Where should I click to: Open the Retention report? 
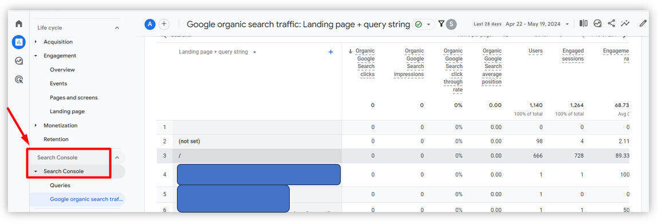click(56, 139)
